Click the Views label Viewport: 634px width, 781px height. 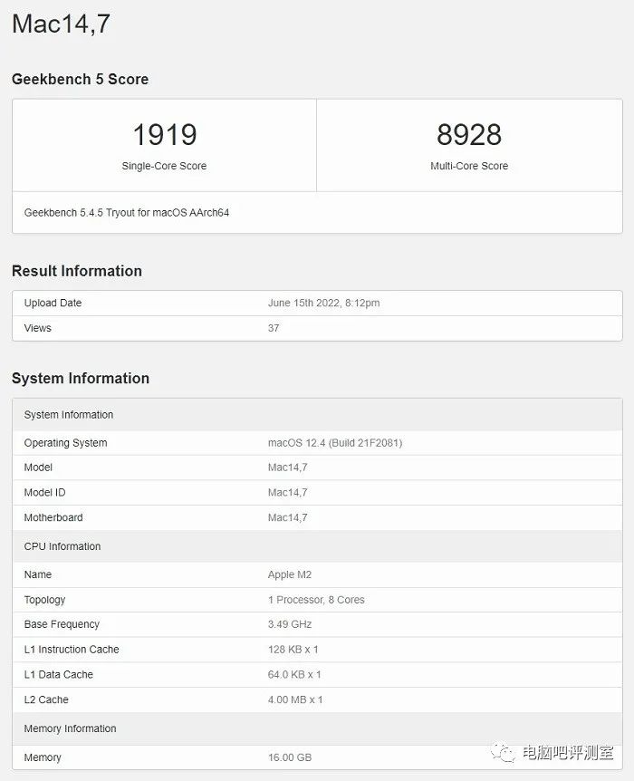[x=38, y=328]
